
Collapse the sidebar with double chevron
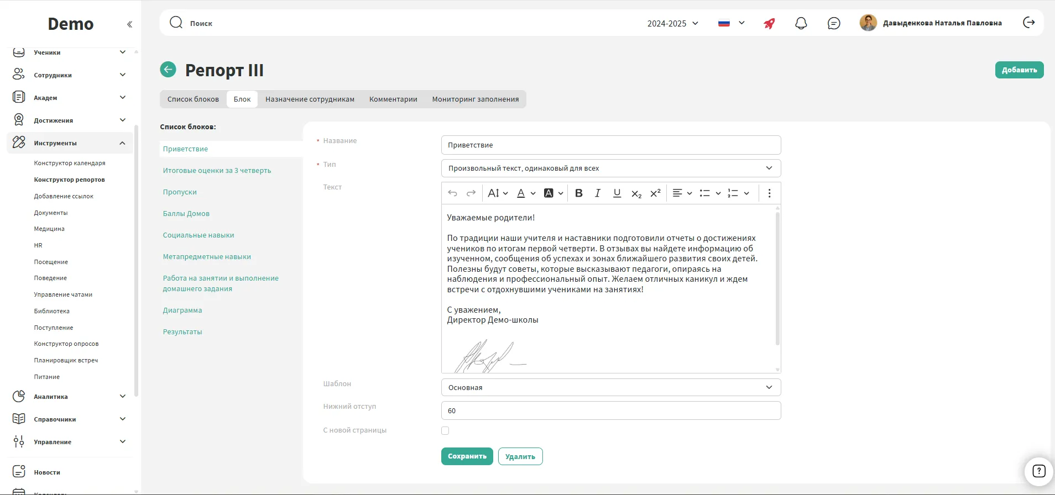pos(129,24)
